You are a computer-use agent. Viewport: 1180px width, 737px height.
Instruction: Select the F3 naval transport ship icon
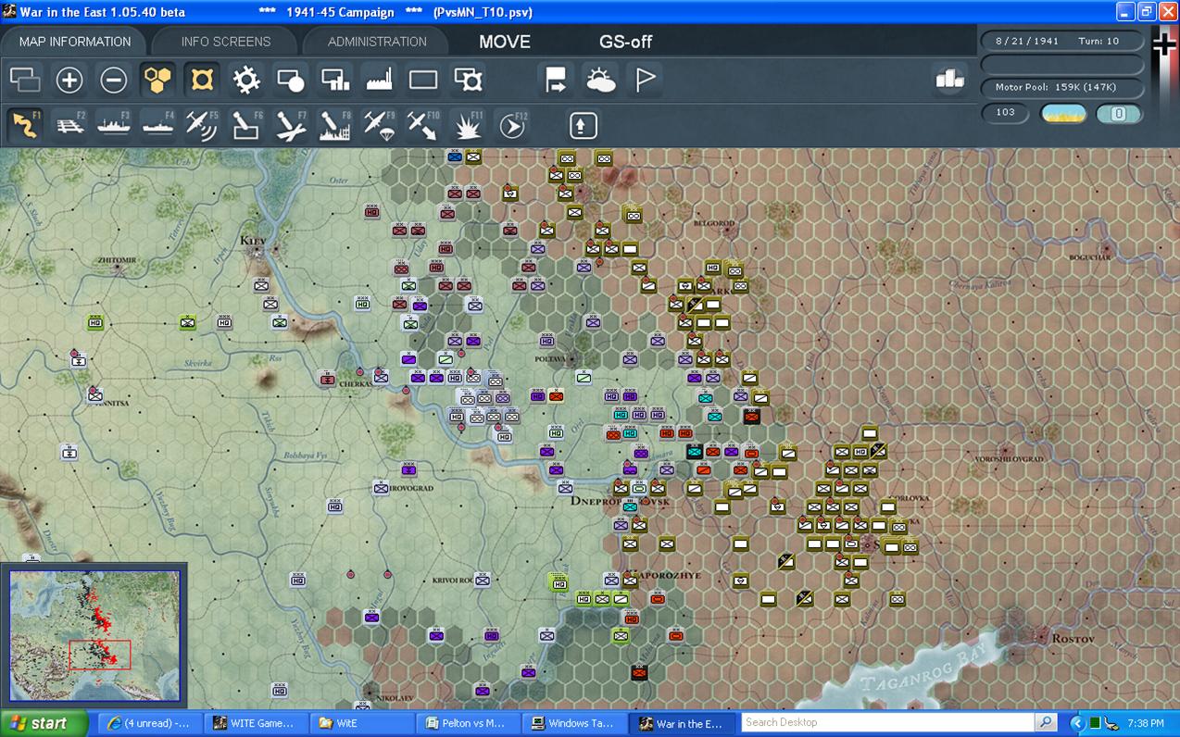tap(115, 125)
